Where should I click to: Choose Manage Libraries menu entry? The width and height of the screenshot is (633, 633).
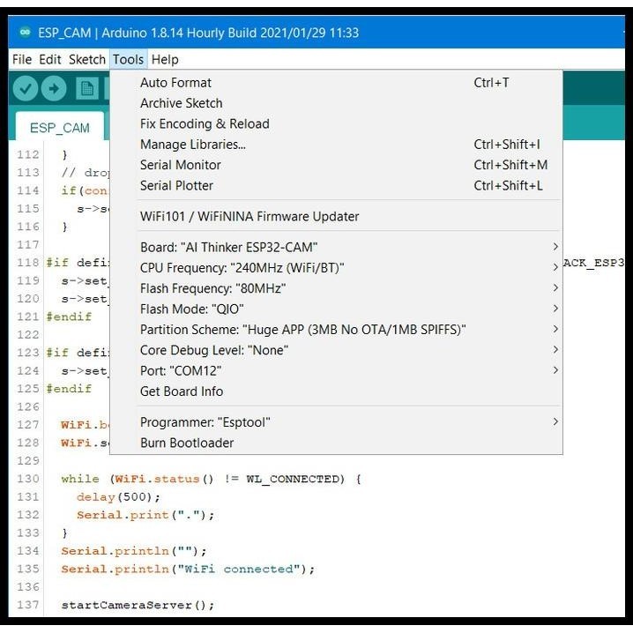[192, 145]
